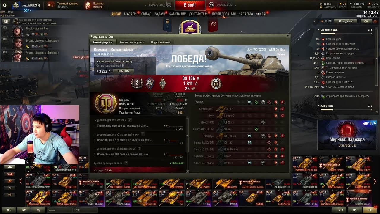
Task: Click the platoon creation badge icon
Action: tap(169, 5)
